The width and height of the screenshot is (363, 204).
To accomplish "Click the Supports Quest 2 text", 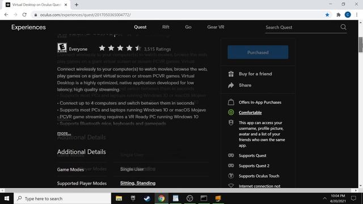I will (254, 165).
